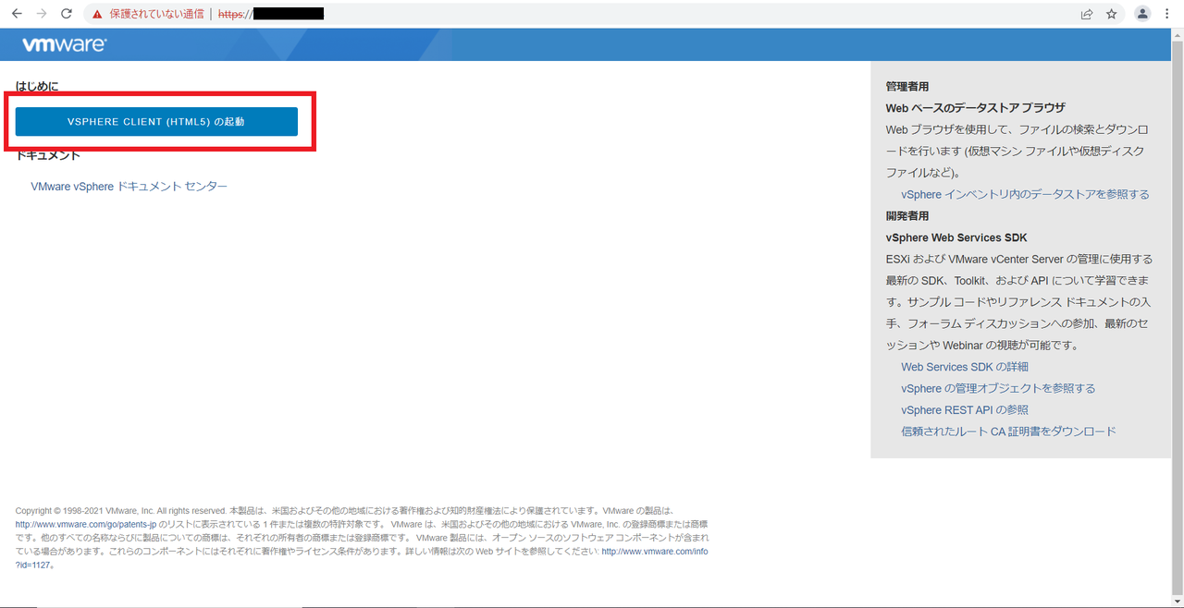
Task: Click the 保護されていない通信 warning icon
Action: pos(96,13)
